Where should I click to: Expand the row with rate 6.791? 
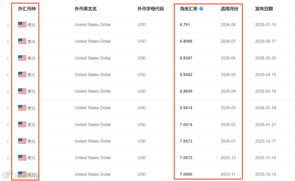[x=8, y=25]
